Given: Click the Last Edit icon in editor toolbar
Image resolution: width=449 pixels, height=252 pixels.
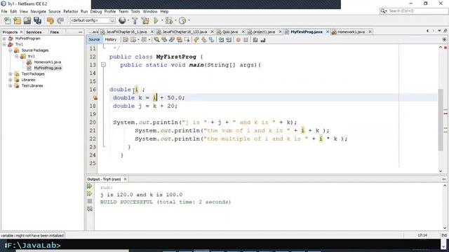Looking at the screenshot, I should coord(126,40).
